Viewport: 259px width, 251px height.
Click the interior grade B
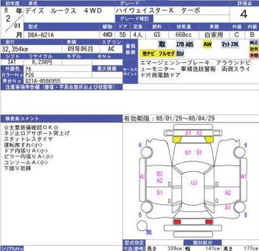click(252, 35)
